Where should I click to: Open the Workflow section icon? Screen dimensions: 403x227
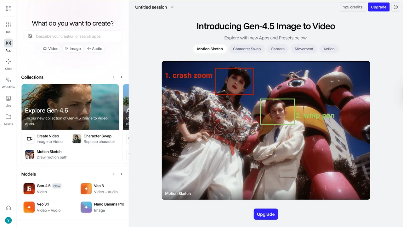point(8,80)
